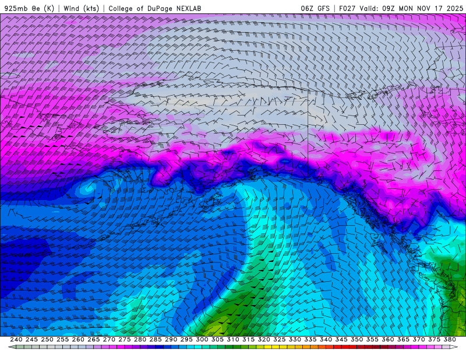Click the "925mb θe (K)" title text
The width and height of the screenshot is (466, 350).
pyautogui.click(x=29, y=8)
